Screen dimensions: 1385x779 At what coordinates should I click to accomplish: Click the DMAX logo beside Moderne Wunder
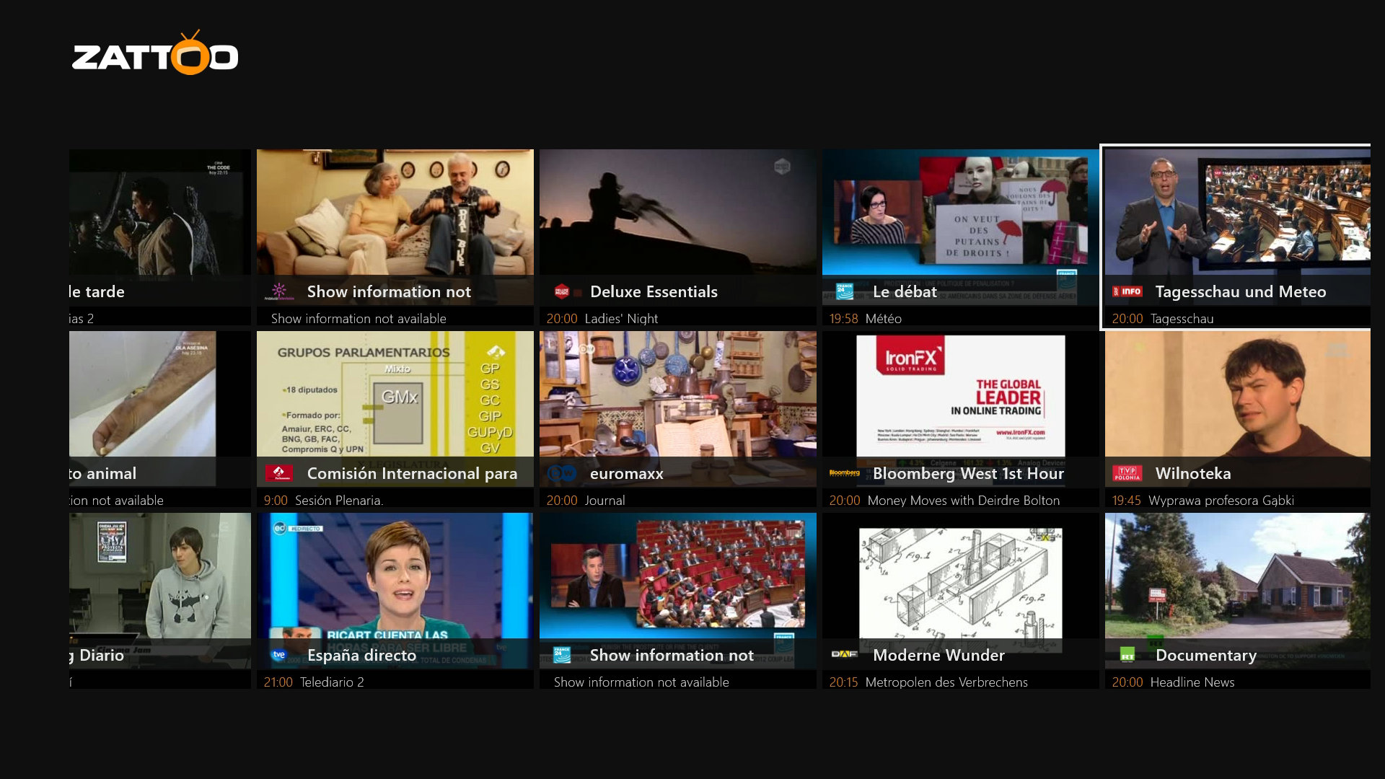845,655
